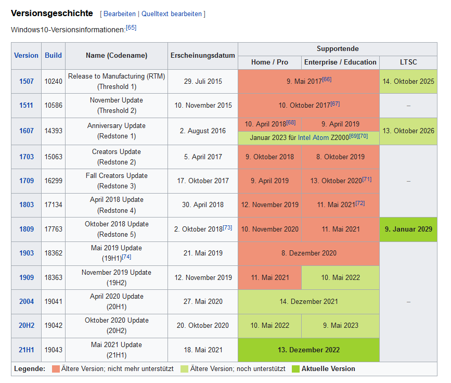The width and height of the screenshot is (451, 383).
Task: Open footnote 66 next to 9. Mai 2017
Action: [327, 80]
